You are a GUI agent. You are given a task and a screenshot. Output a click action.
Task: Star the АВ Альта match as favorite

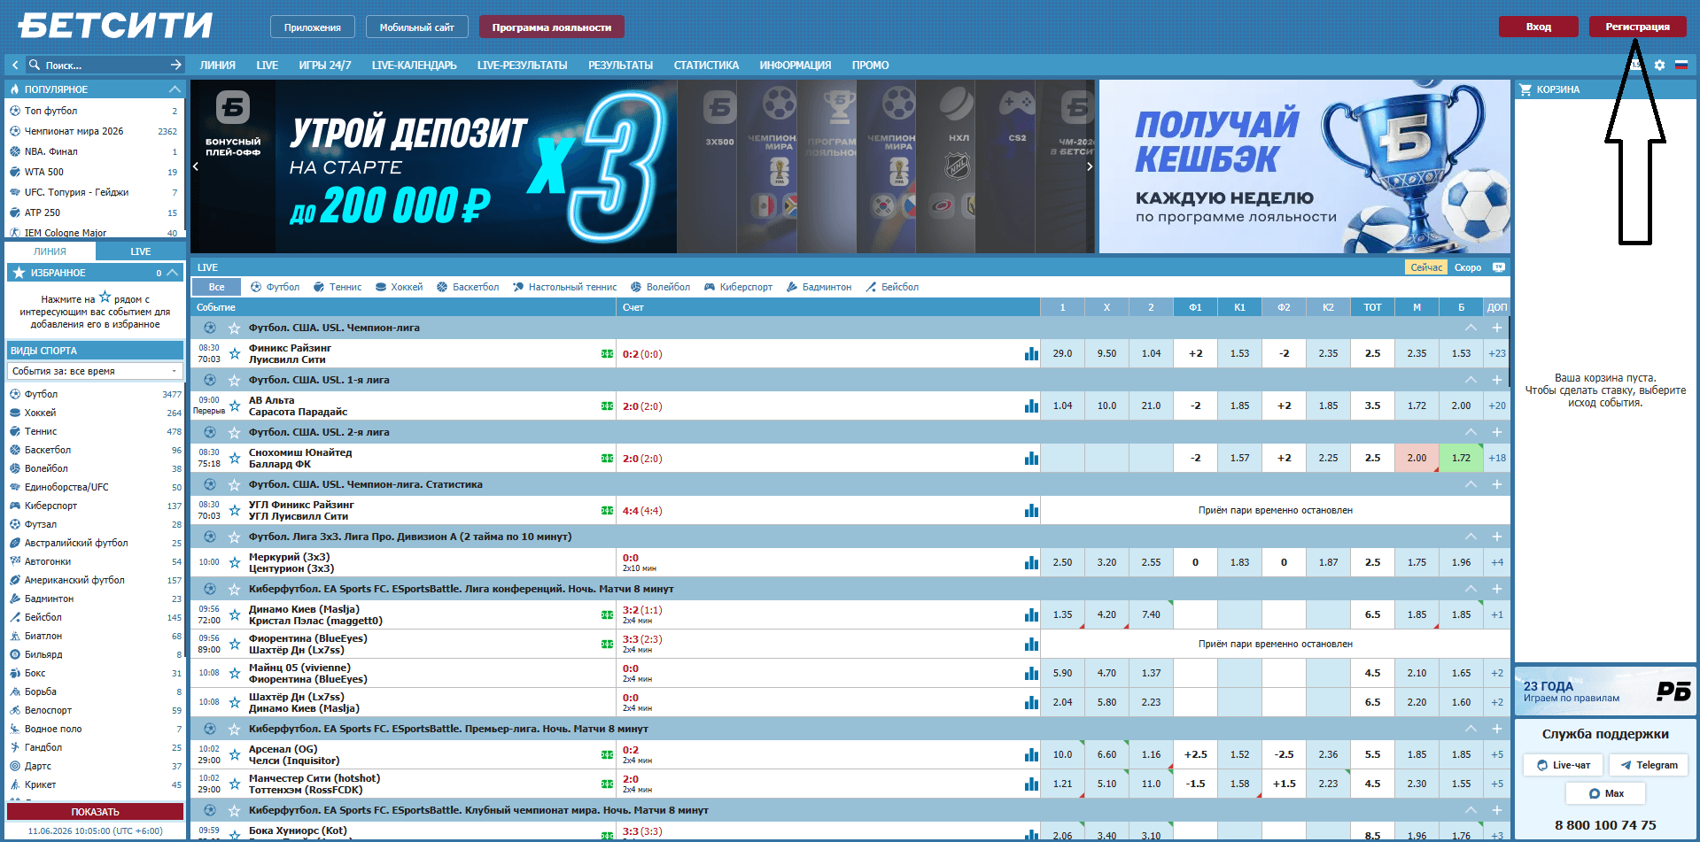[x=235, y=406]
